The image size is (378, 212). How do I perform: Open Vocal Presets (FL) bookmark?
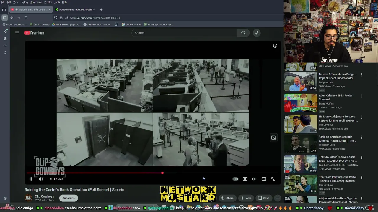coord(66,24)
